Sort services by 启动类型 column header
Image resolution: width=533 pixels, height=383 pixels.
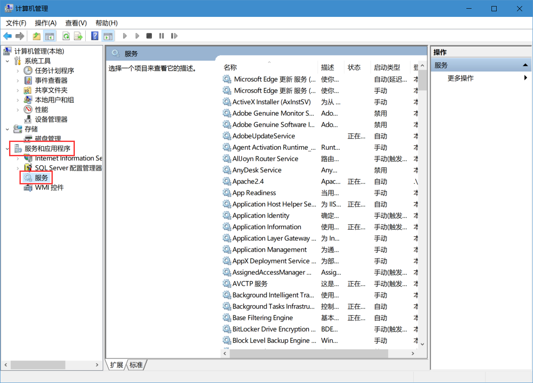[x=387, y=68]
